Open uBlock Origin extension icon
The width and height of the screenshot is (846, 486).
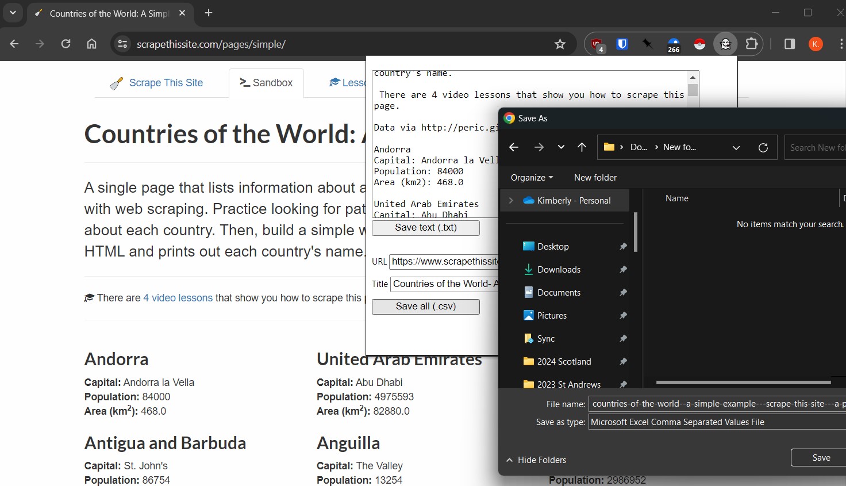pos(597,44)
